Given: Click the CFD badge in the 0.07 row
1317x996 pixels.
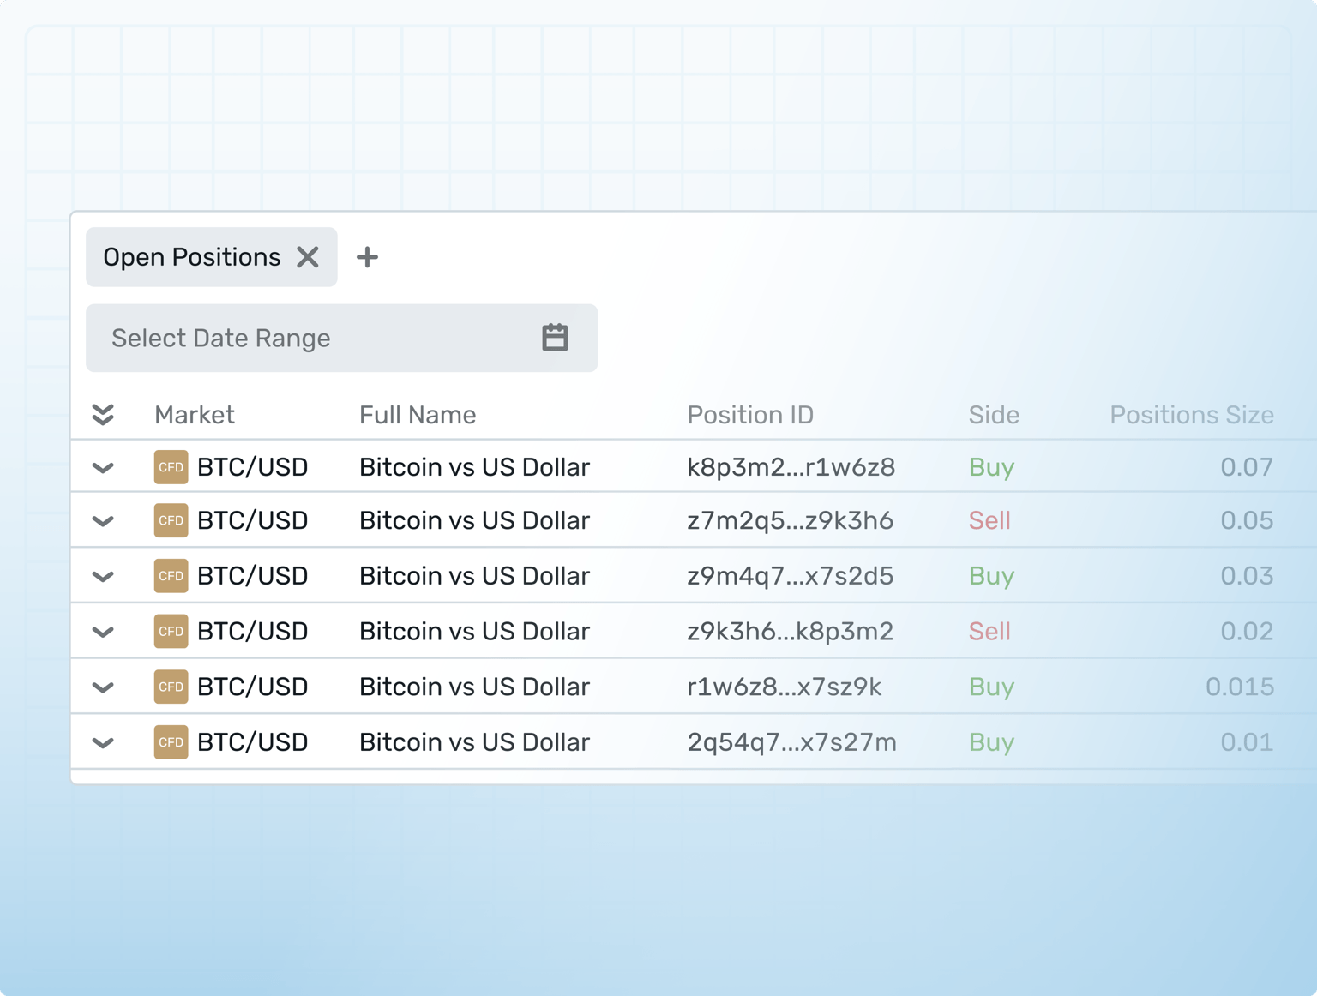Looking at the screenshot, I should pyautogui.click(x=171, y=467).
